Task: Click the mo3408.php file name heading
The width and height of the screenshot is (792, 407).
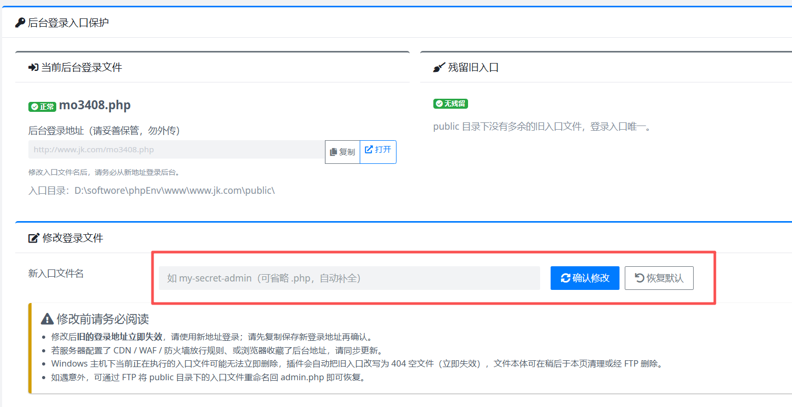Action: point(95,106)
